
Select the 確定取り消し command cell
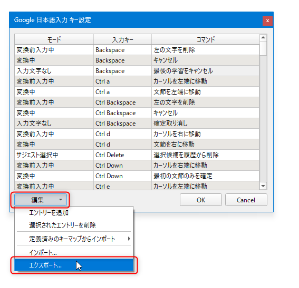(205, 124)
